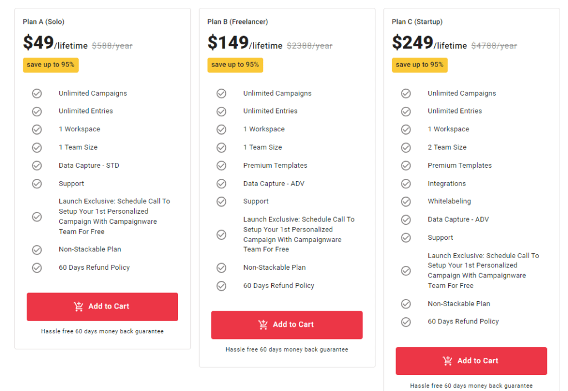Click the checkmark beside 2 Team Size
The image size is (568, 391).
coord(405,147)
